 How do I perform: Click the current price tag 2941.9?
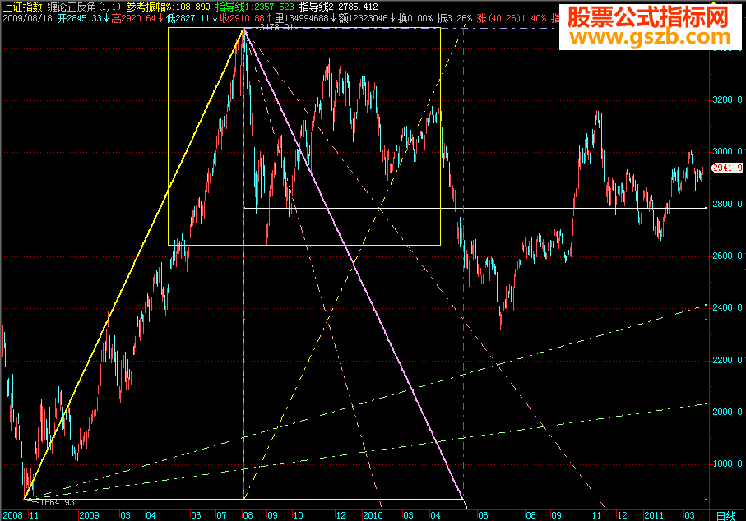[727, 168]
